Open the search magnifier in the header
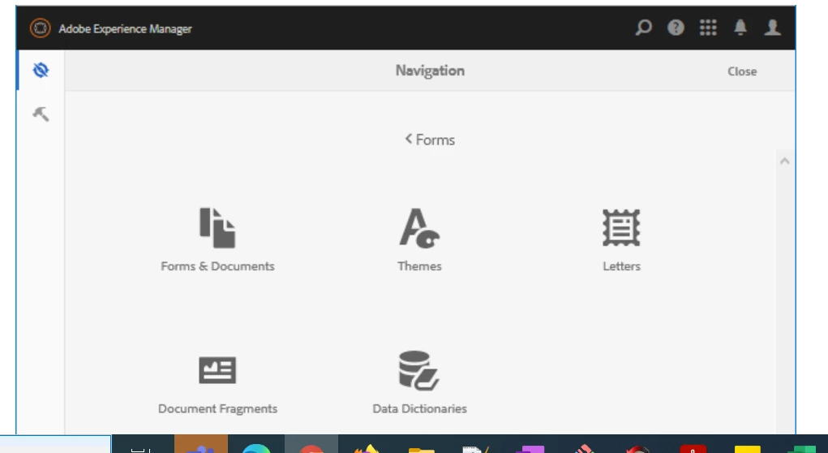 pyautogui.click(x=643, y=28)
